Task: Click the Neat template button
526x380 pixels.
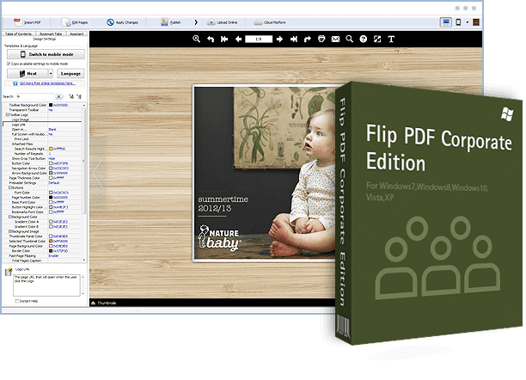Action: (28, 74)
